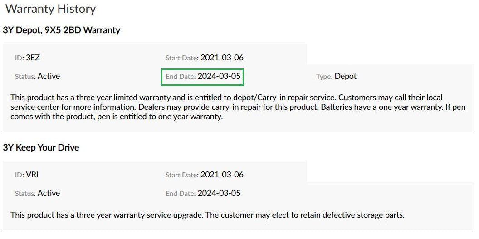Click the Type label next to Depot

pyautogui.click(x=324, y=77)
